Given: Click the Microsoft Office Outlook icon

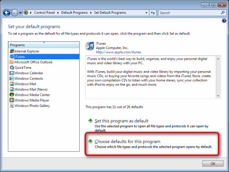Looking at the screenshot, I should click(12, 62).
